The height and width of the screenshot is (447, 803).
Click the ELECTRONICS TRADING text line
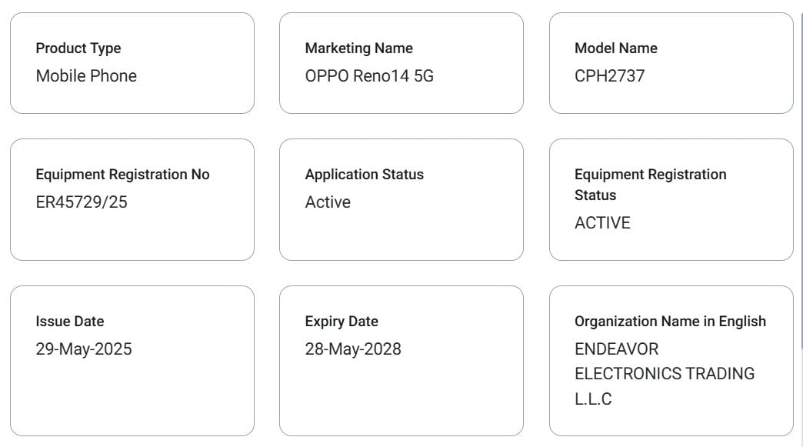click(x=665, y=373)
